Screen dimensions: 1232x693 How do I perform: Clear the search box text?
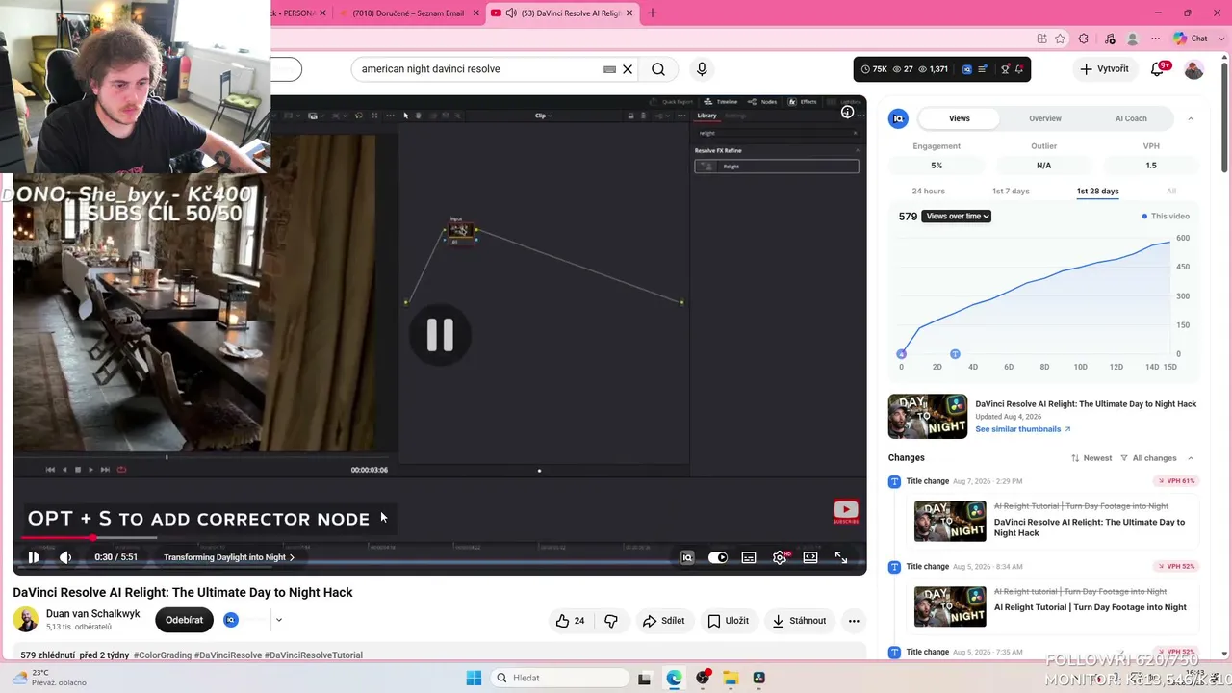(x=628, y=69)
